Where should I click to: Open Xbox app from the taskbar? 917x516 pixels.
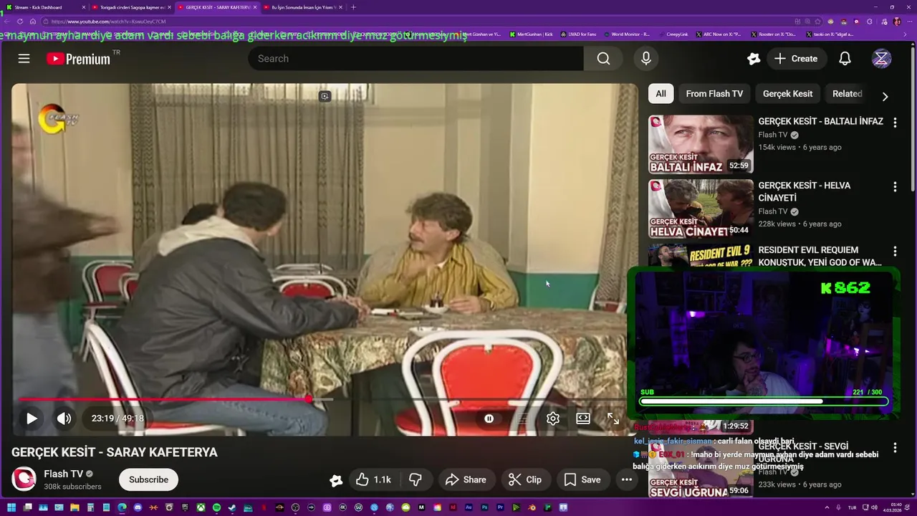click(x=201, y=508)
